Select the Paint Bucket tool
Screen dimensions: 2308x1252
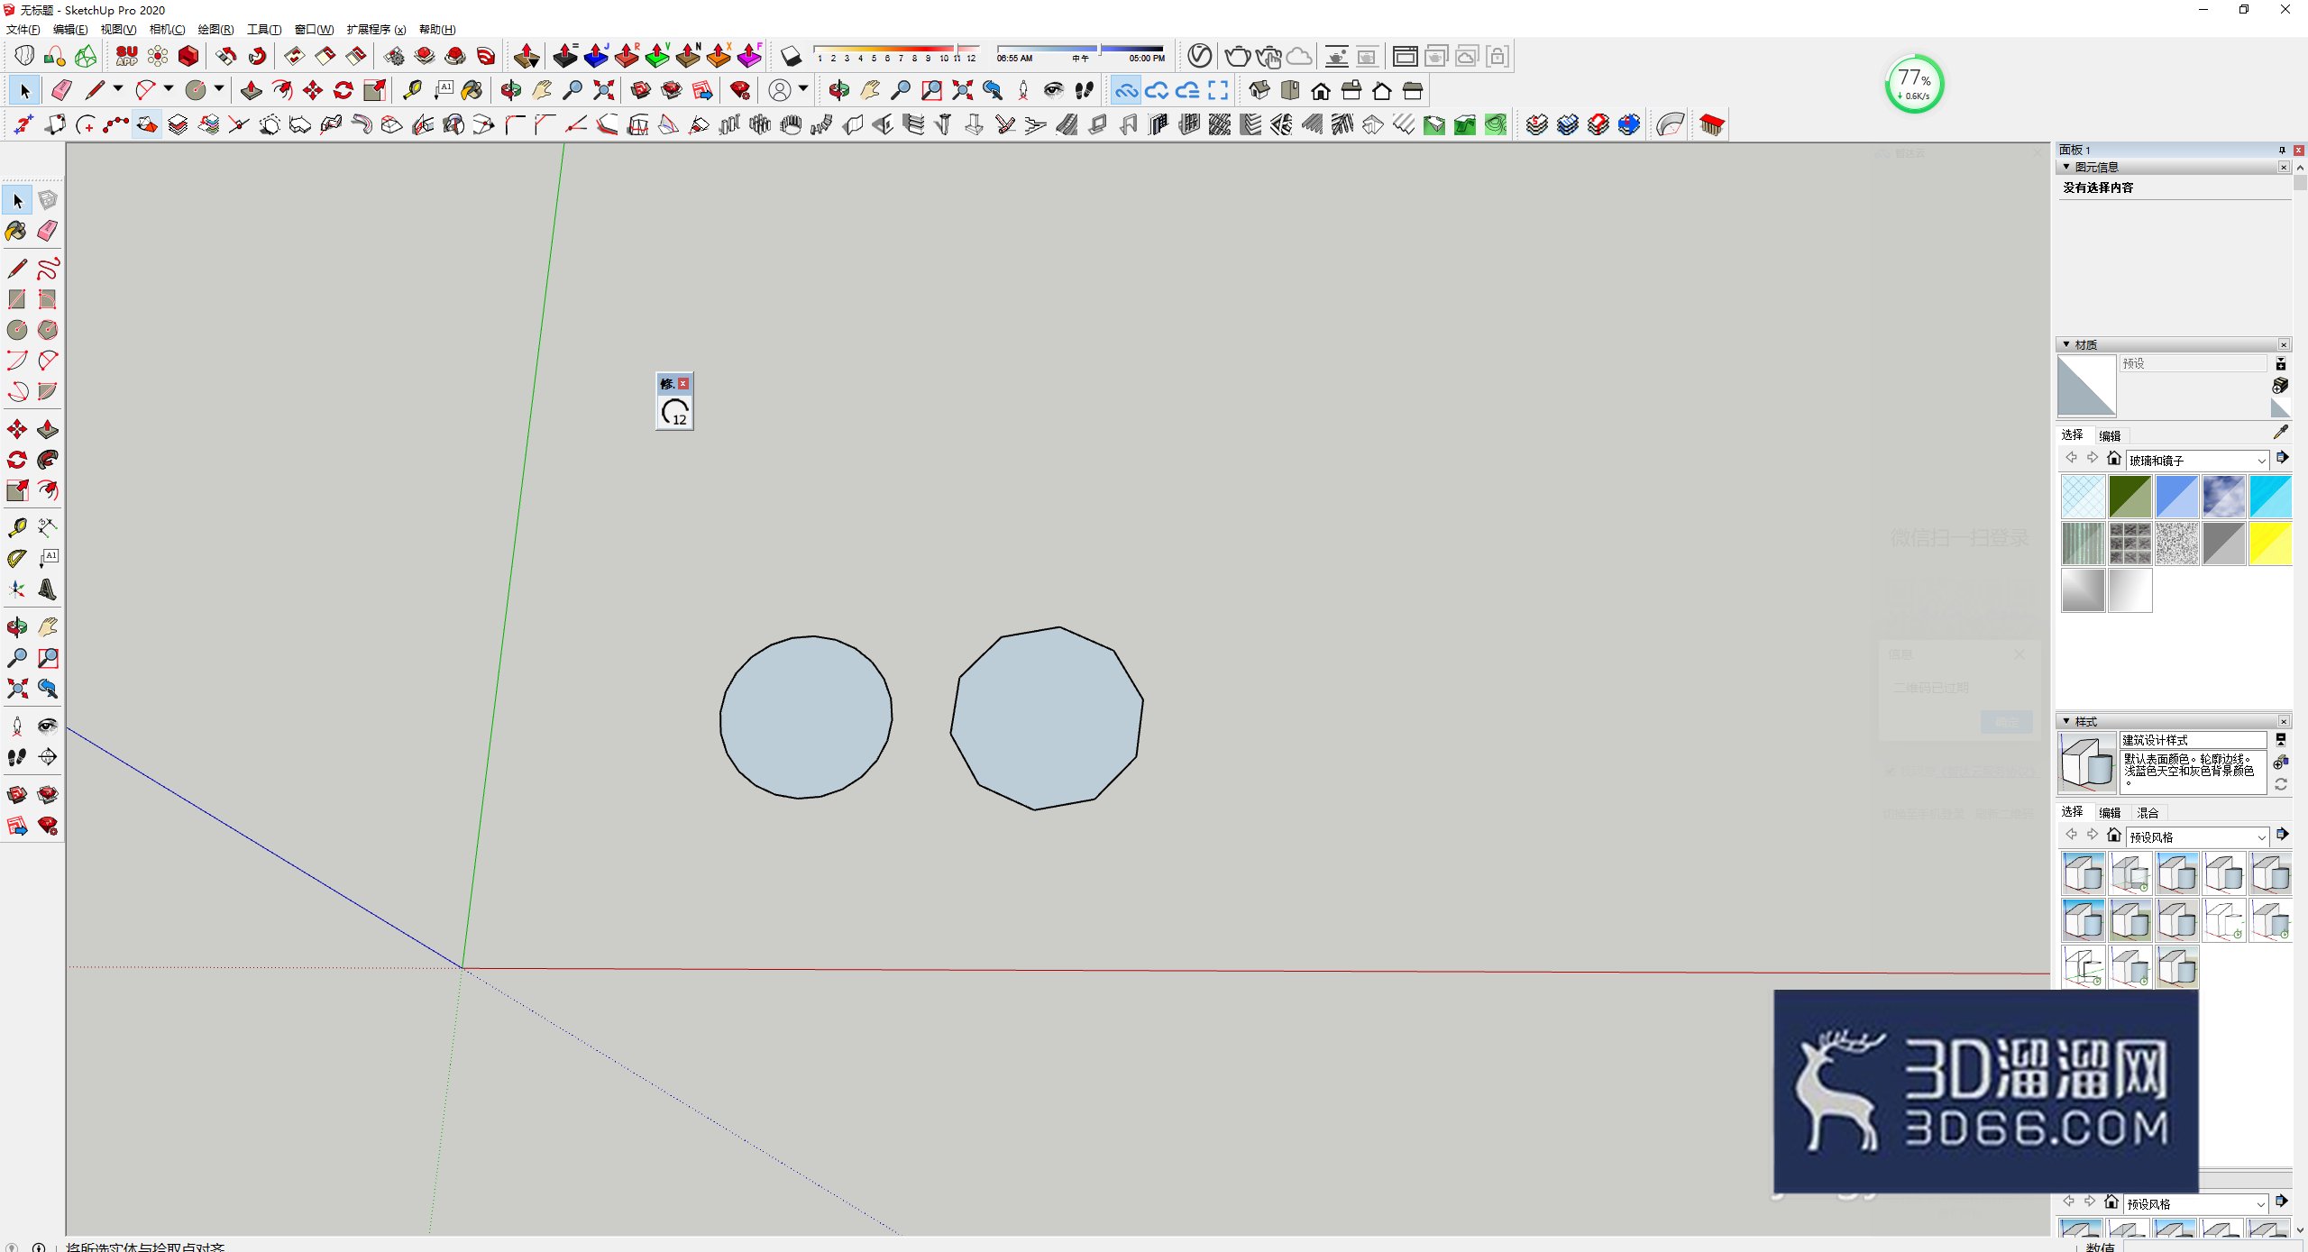17,231
